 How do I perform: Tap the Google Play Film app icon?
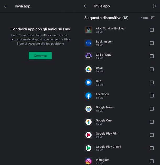pyautogui.click(x=88, y=135)
